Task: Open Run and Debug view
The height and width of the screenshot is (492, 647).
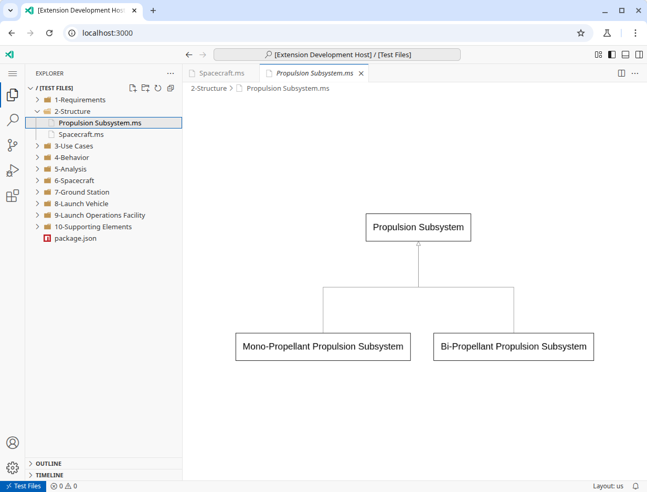Action: (x=13, y=170)
